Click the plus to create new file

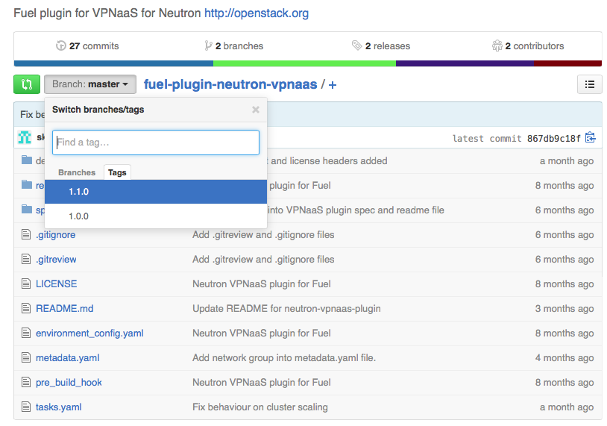click(x=333, y=85)
